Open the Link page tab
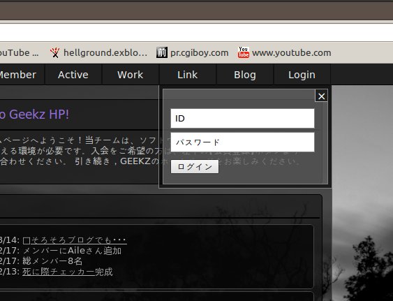This screenshot has width=393, height=301. [x=187, y=75]
